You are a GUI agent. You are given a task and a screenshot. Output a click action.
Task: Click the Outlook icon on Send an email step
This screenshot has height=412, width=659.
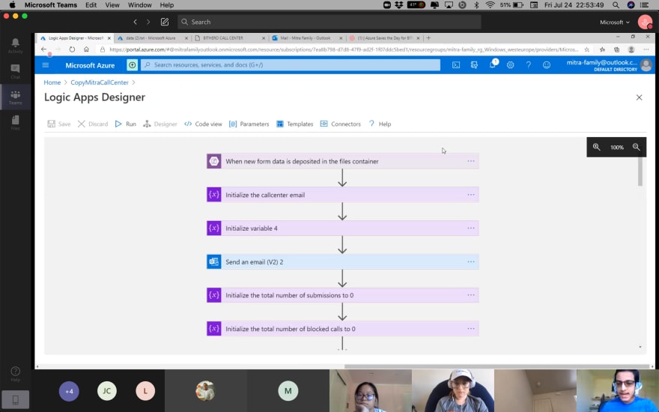point(214,262)
